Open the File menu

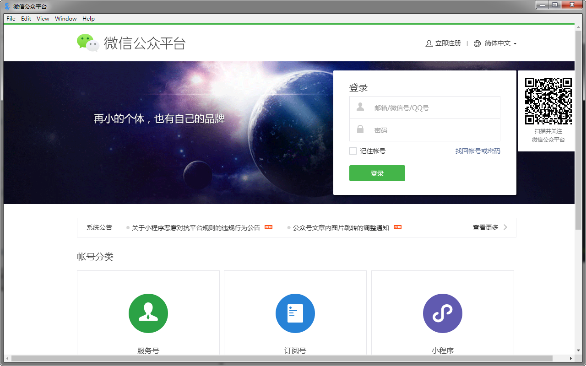pyautogui.click(x=11, y=19)
